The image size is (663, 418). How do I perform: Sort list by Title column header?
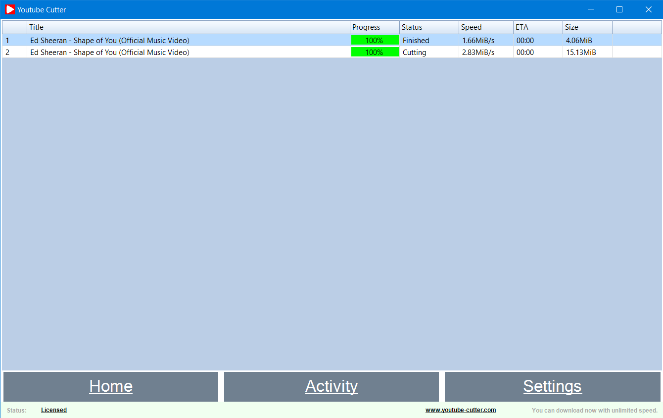(x=189, y=27)
